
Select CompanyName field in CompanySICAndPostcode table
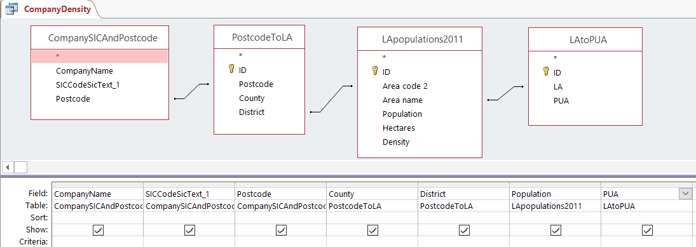(85, 70)
